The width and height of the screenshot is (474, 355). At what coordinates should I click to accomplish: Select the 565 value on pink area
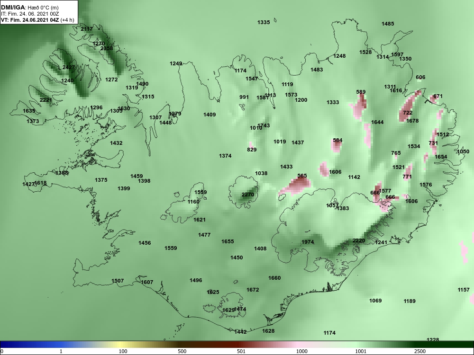(302, 176)
